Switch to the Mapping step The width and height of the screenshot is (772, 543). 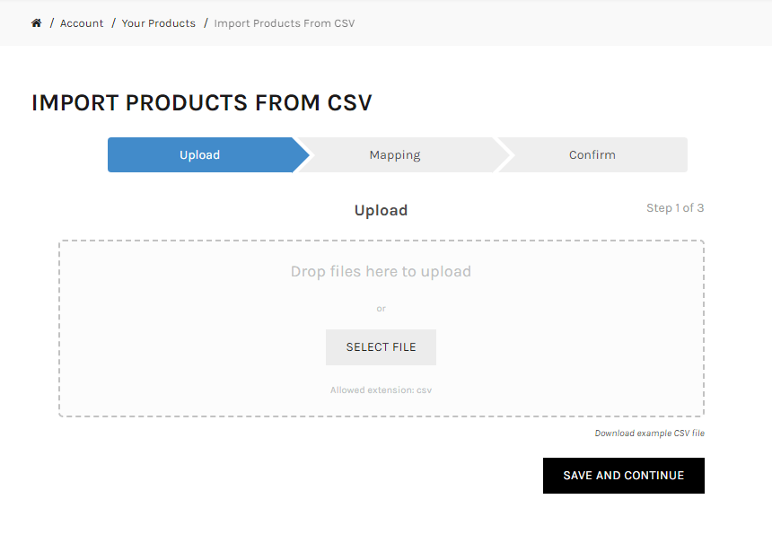395,154
